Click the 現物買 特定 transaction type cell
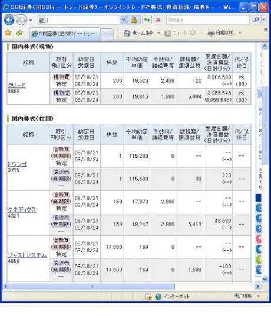Image resolution: width=271 pixels, height=318 pixels. point(61,80)
